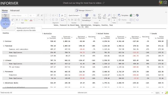
Task: Toggle underline formatting
Action: click(x=22, y=20)
